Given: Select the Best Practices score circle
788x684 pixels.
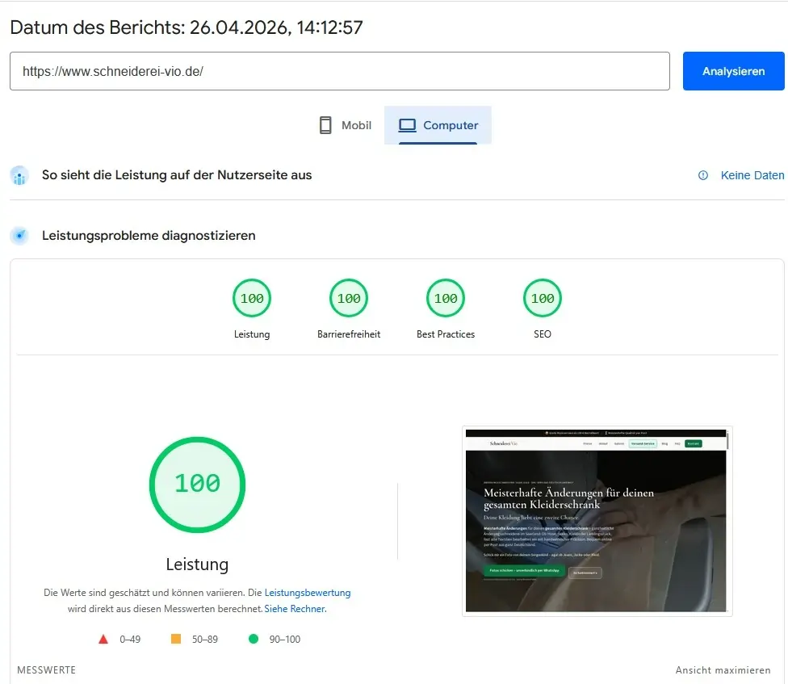Looking at the screenshot, I should (x=445, y=297).
